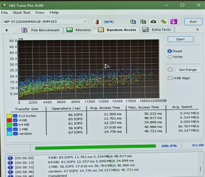Image resolution: width=205 pixels, height=177 pixels.
Task: Click the purple download arrow icon
Action: click(x=174, y=22)
